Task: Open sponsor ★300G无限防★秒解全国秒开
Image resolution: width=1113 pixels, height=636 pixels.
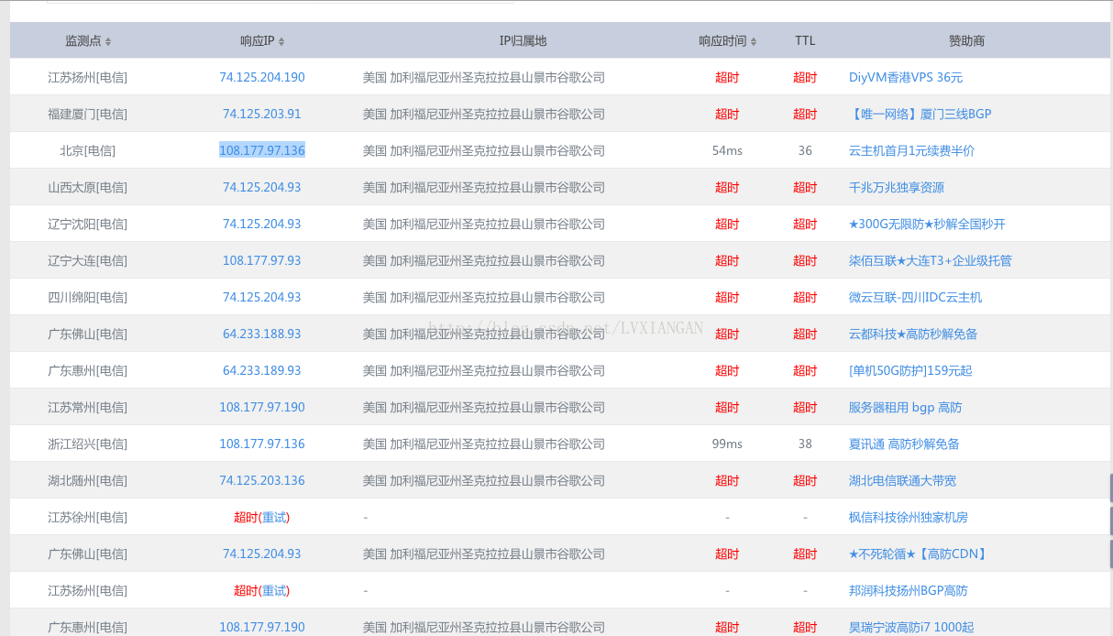Action: [x=927, y=224]
